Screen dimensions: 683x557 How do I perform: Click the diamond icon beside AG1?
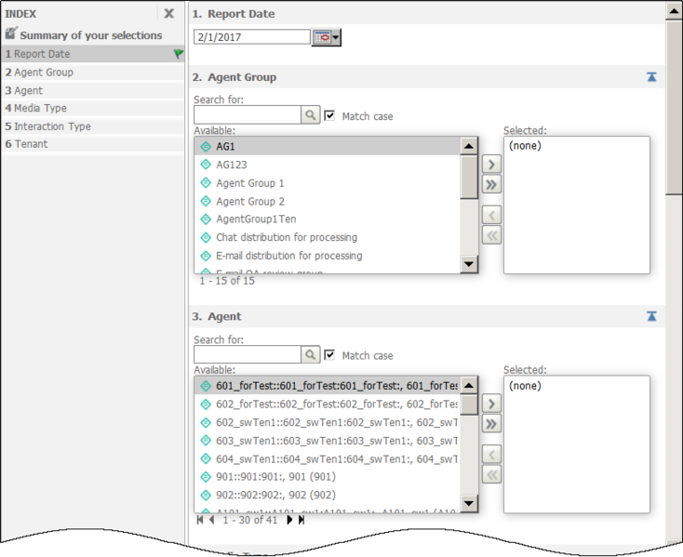[x=206, y=146]
